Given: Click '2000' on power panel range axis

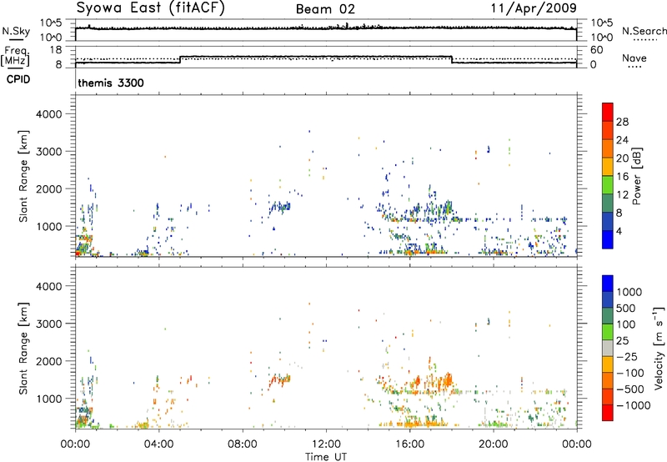Looking at the screenshot, I should tap(49, 188).
